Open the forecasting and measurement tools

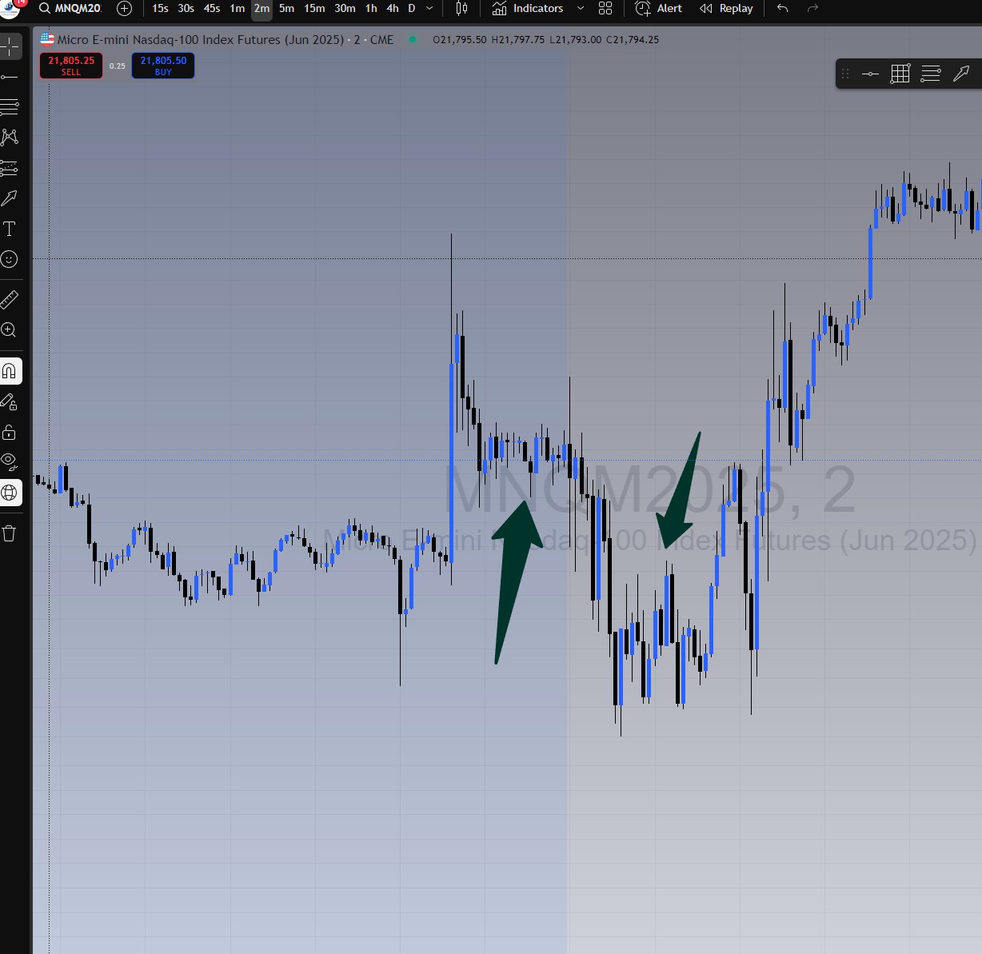click(x=10, y=168)
